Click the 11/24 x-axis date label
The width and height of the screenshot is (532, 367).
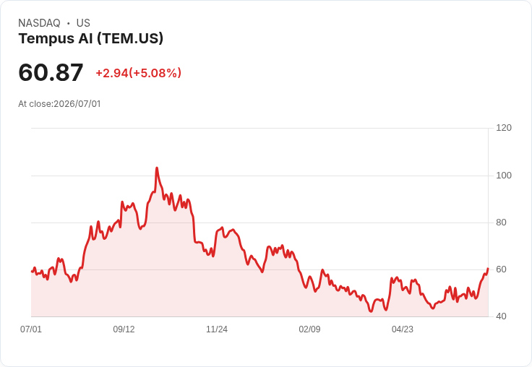(217, 329)
